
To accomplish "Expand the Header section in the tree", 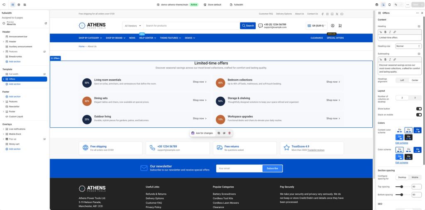I will 3,42.
